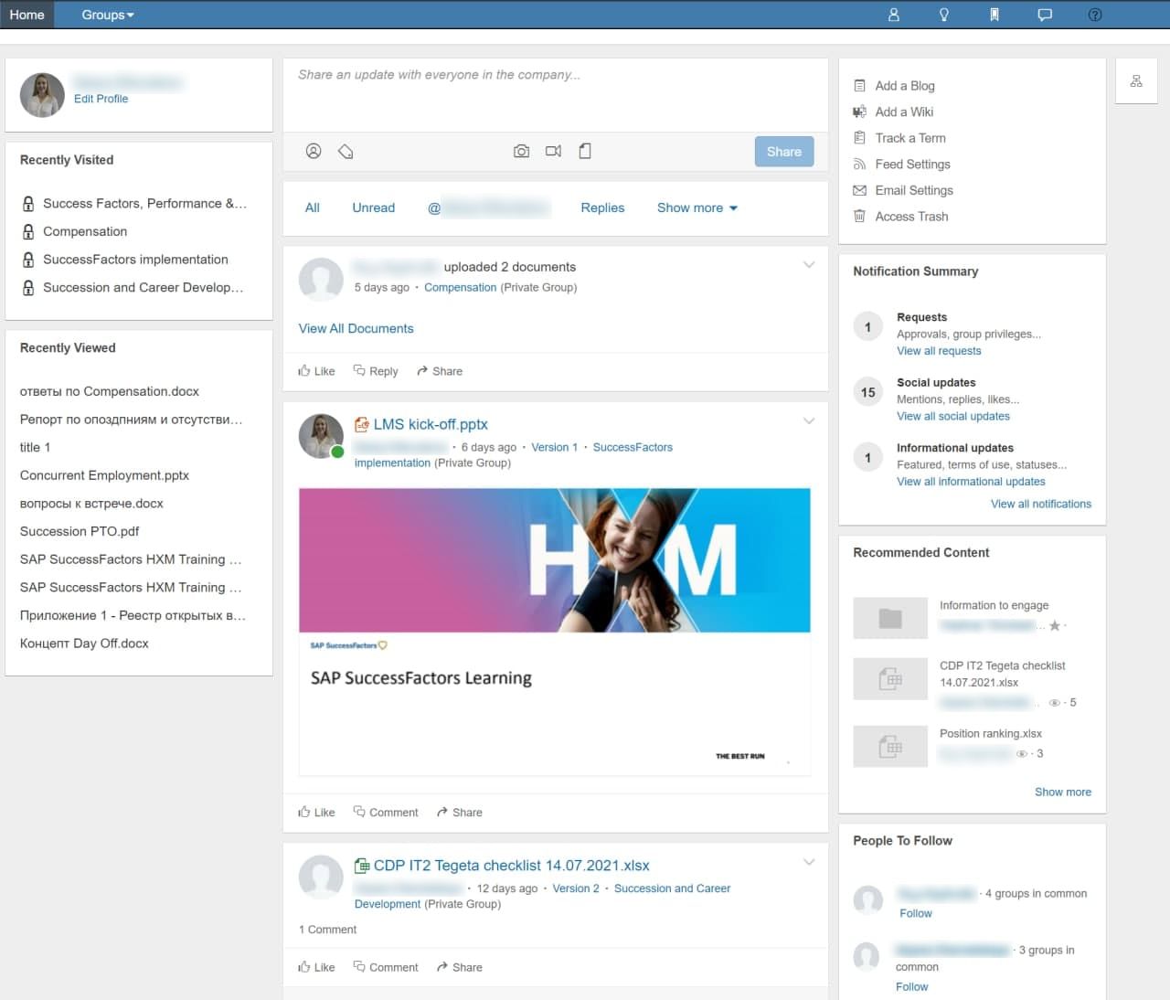The height and width of the screenshot is (1000, 1170).
Task: Open View all social updates link
Action: tap(953, 417)
